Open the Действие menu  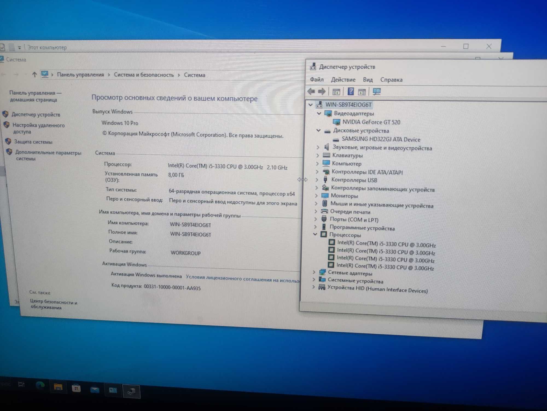click(343, 80)
